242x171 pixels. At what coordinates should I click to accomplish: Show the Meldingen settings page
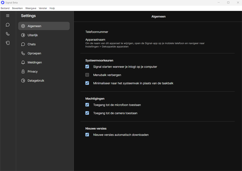tap(44, 62)
